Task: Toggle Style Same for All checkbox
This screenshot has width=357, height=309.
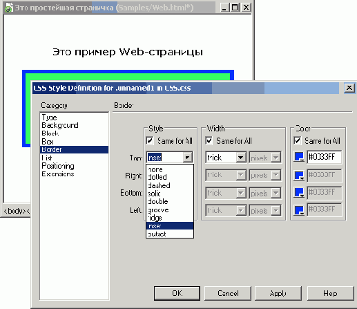Action: coord(150,140)
